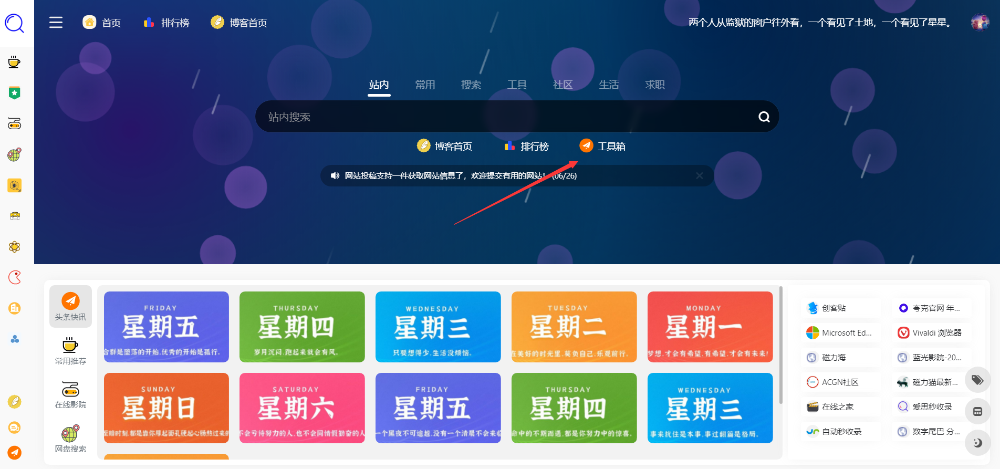
Task: Open 数字尾巴 site link
Action: (x=932, y=431)
